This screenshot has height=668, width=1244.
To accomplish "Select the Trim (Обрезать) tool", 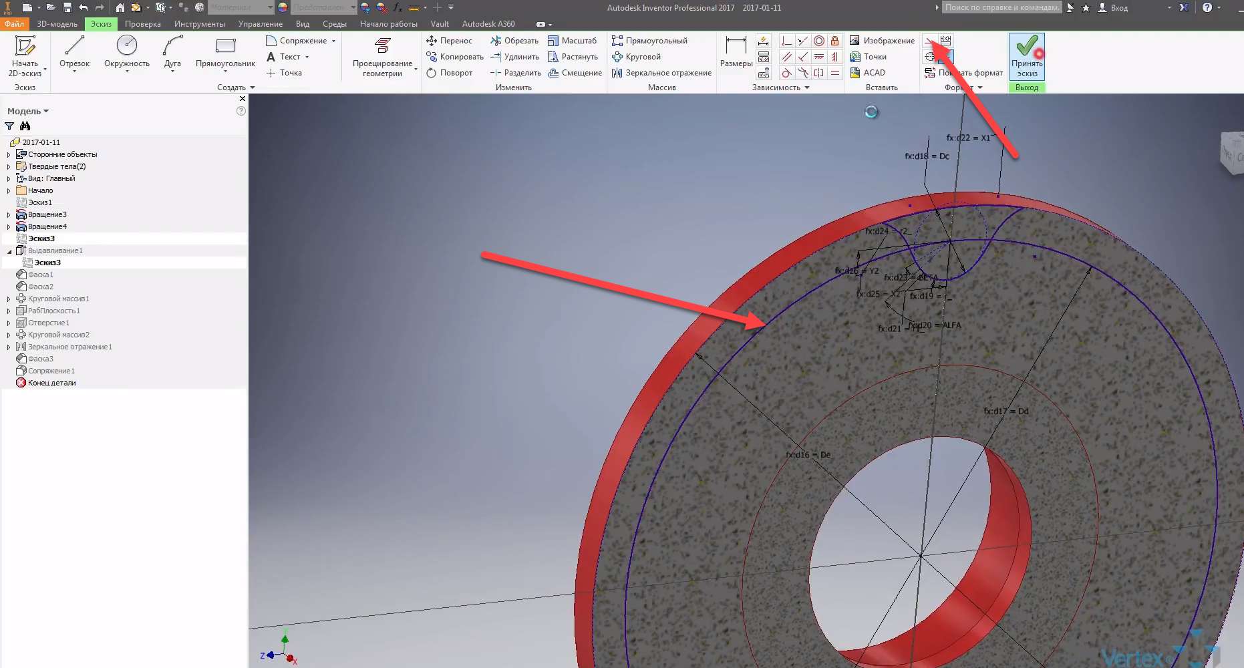I will pyautogui.click(x=514, y=41).
